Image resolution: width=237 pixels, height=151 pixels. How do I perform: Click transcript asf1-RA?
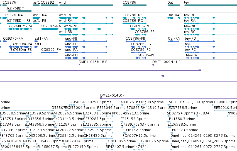click(40, 15)
